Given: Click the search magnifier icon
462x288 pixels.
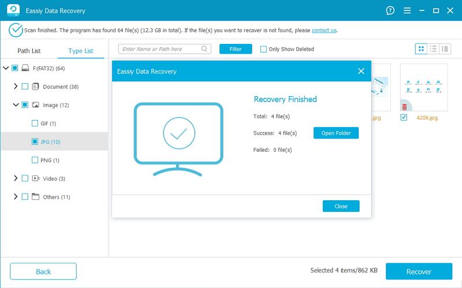Looking at the screenshot, I should pyautogui.click(x=204, y=48).
